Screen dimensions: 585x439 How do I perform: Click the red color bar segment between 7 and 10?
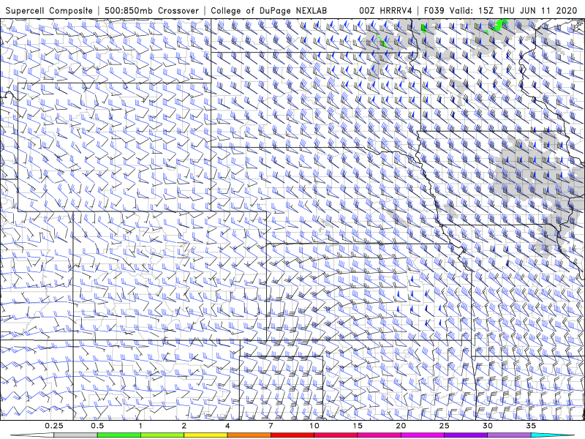point(292,435)
